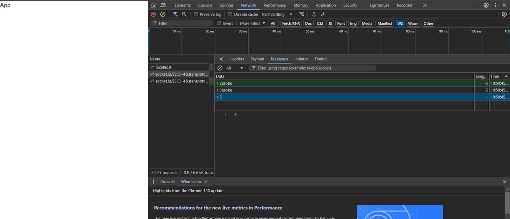Toggle the network filter funnel icon
This screenshot has height=219, width=510.
175,14
